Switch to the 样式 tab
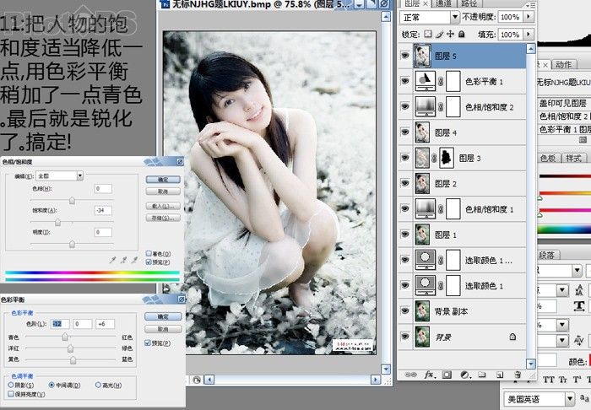 [x=573, y=158]
